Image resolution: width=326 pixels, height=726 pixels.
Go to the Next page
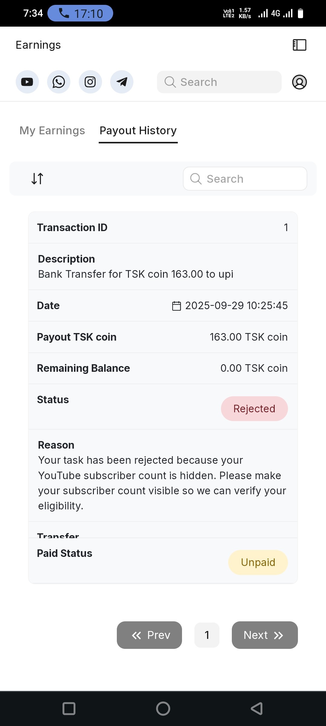tap(265, 635)
